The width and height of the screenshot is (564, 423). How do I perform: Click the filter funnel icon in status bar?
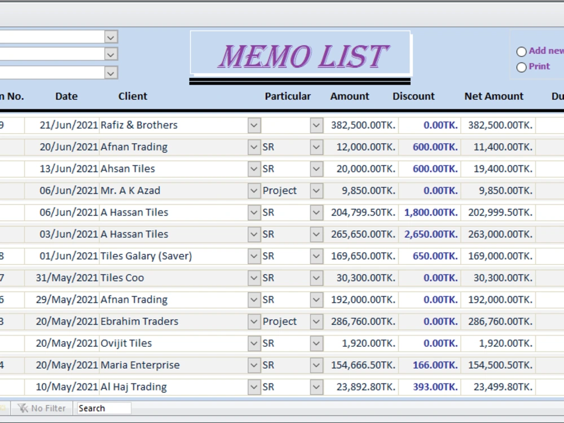click(23, 408)
